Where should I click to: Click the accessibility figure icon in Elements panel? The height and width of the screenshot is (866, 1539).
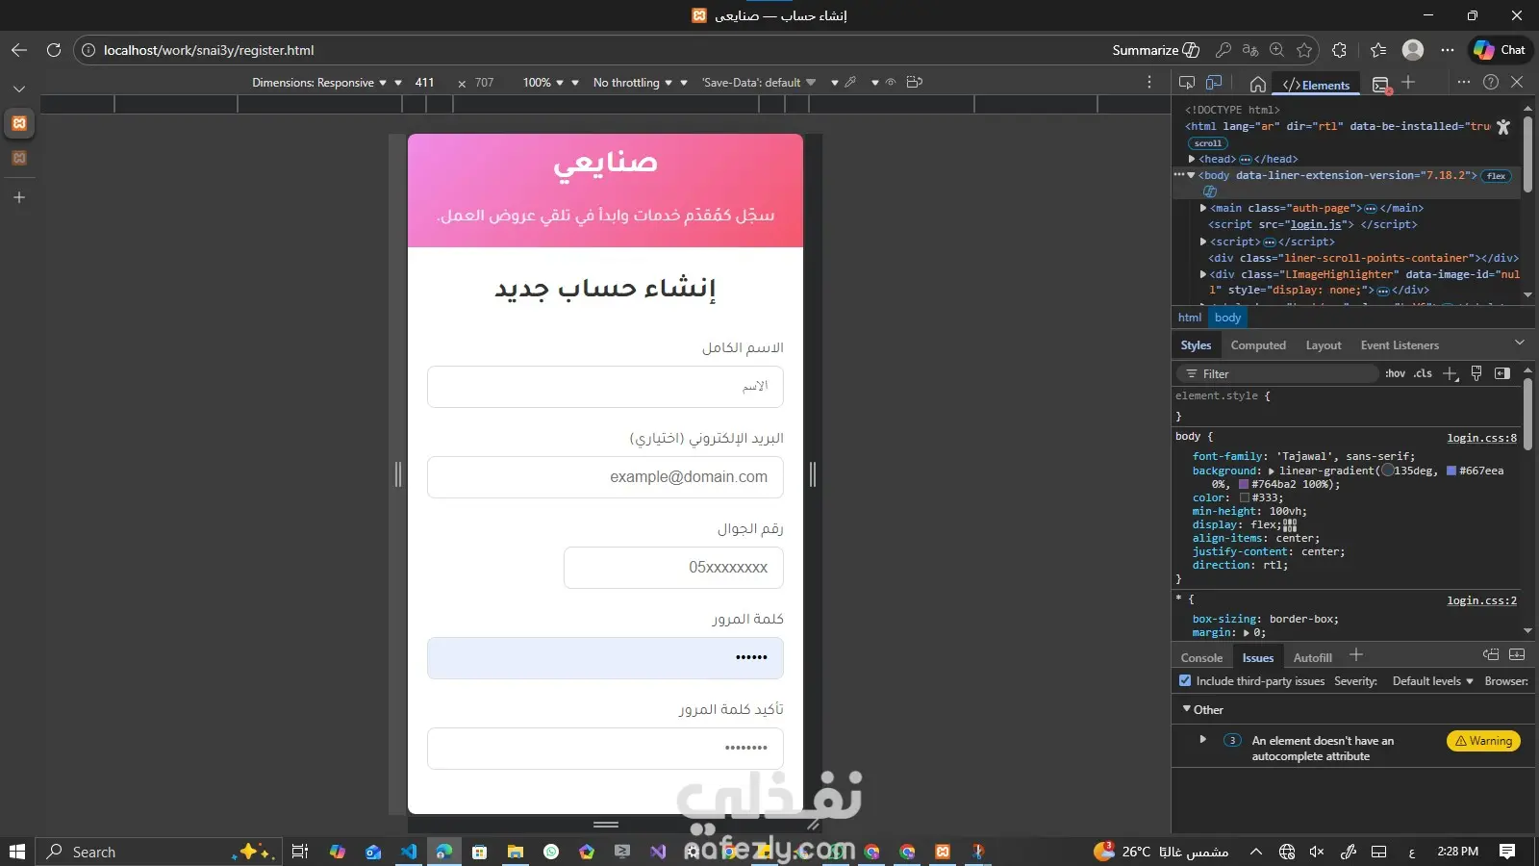click(1503, 127)
